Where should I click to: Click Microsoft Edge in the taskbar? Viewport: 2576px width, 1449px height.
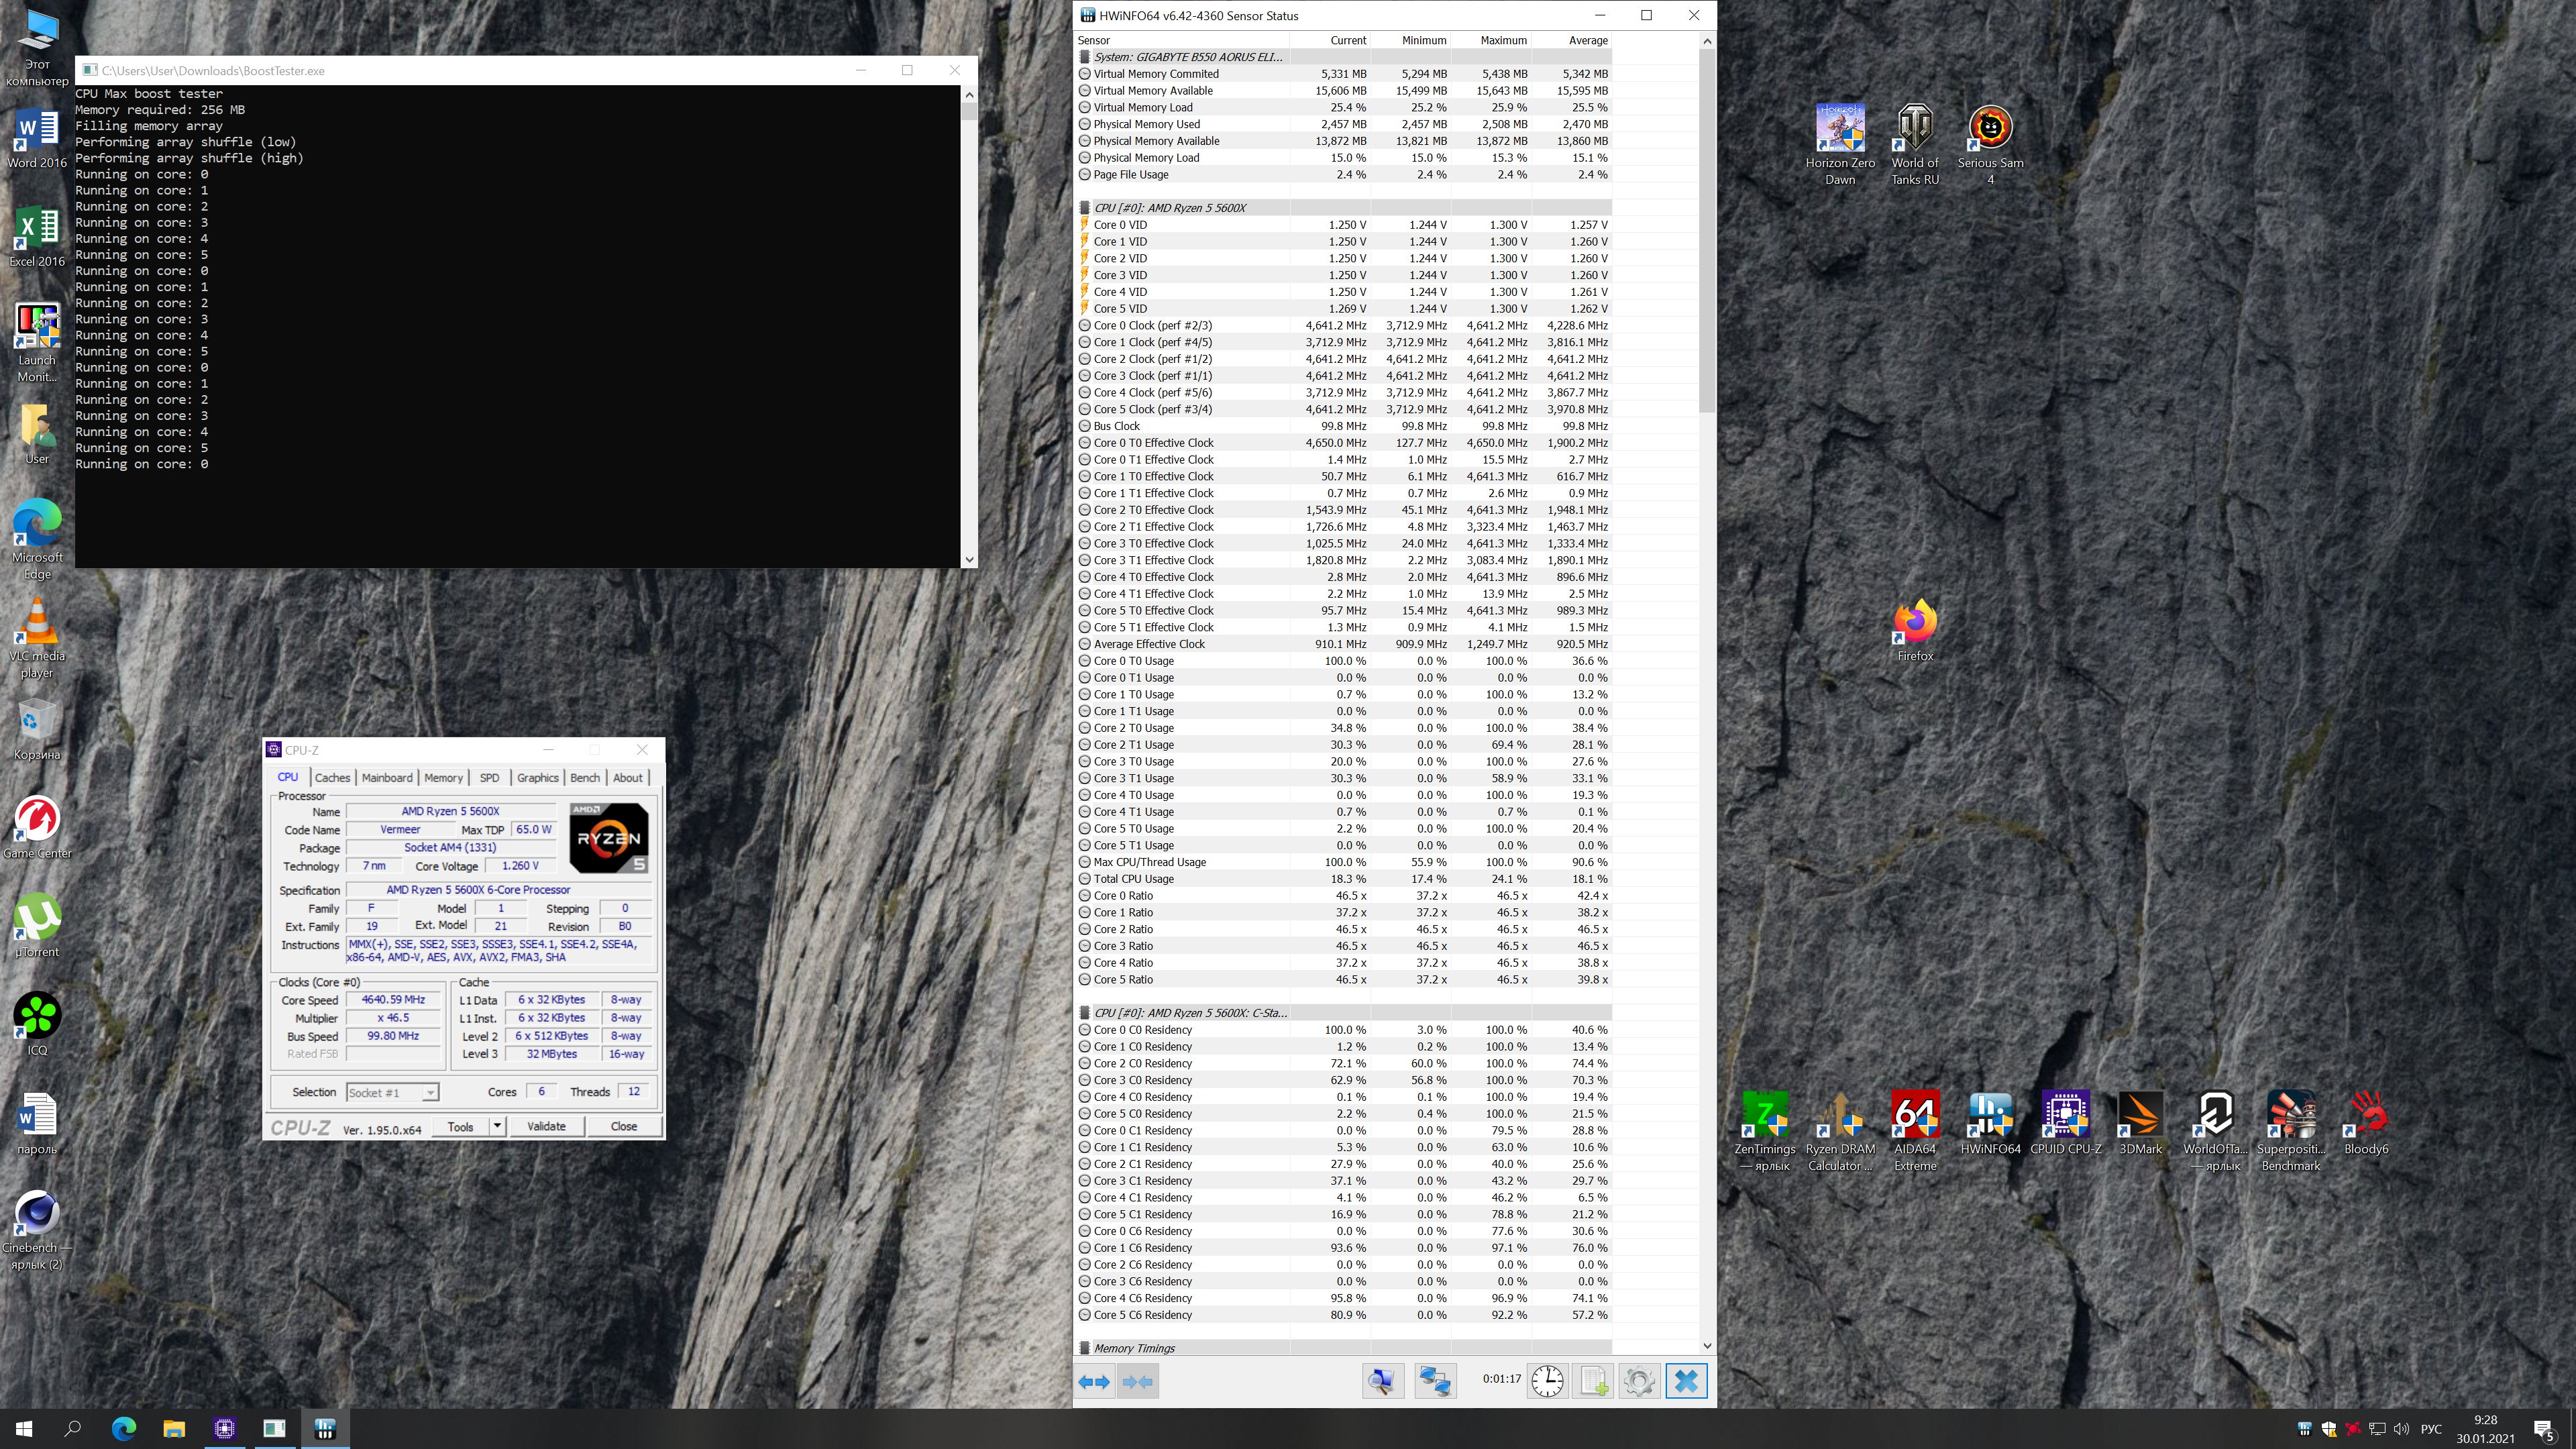pyautogui.click(x=123, y=1428)
